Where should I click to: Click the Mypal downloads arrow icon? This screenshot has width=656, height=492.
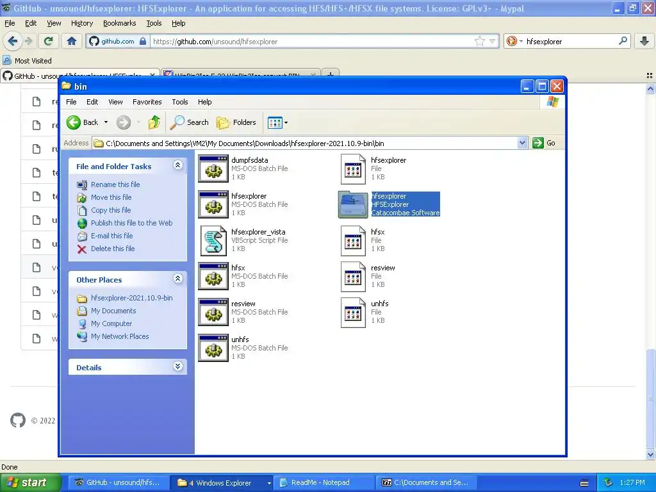[x=644, y=41]
